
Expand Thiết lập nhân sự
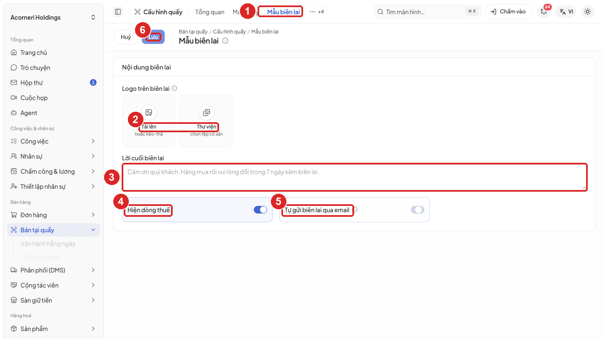(x=54, y=187)
